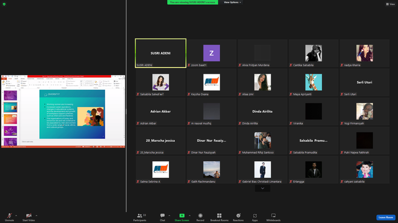Click the shared PowerPoint Diversity slide
This screenshot has width=398, height=223.
[x=72, y=114]
